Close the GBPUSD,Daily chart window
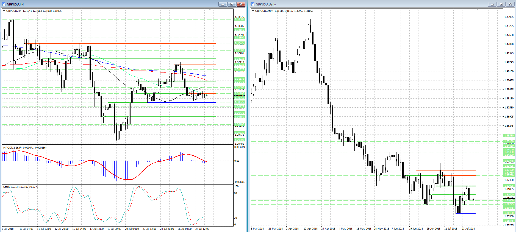The width and height of the screenshot is (516, 232). 510,4
